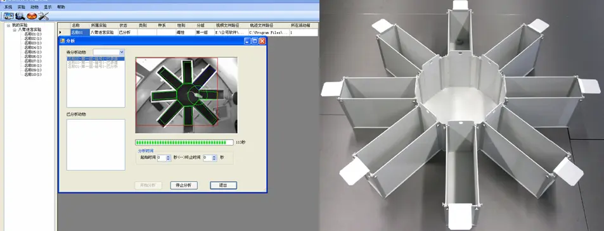Click the 类别 column header
Viewport: 604px width, 231px height.
pyautogui.click(x=147, y=25)
